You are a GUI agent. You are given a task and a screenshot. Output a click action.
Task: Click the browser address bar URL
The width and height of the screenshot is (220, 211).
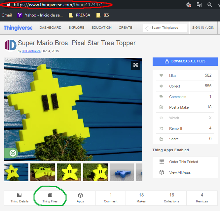(58, 5)
